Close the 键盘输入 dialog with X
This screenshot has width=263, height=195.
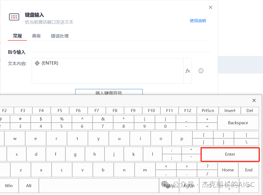pyautogui.click(x=211, y=7)
